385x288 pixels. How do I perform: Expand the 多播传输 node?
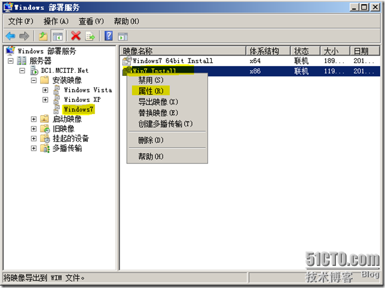point(33,148)
